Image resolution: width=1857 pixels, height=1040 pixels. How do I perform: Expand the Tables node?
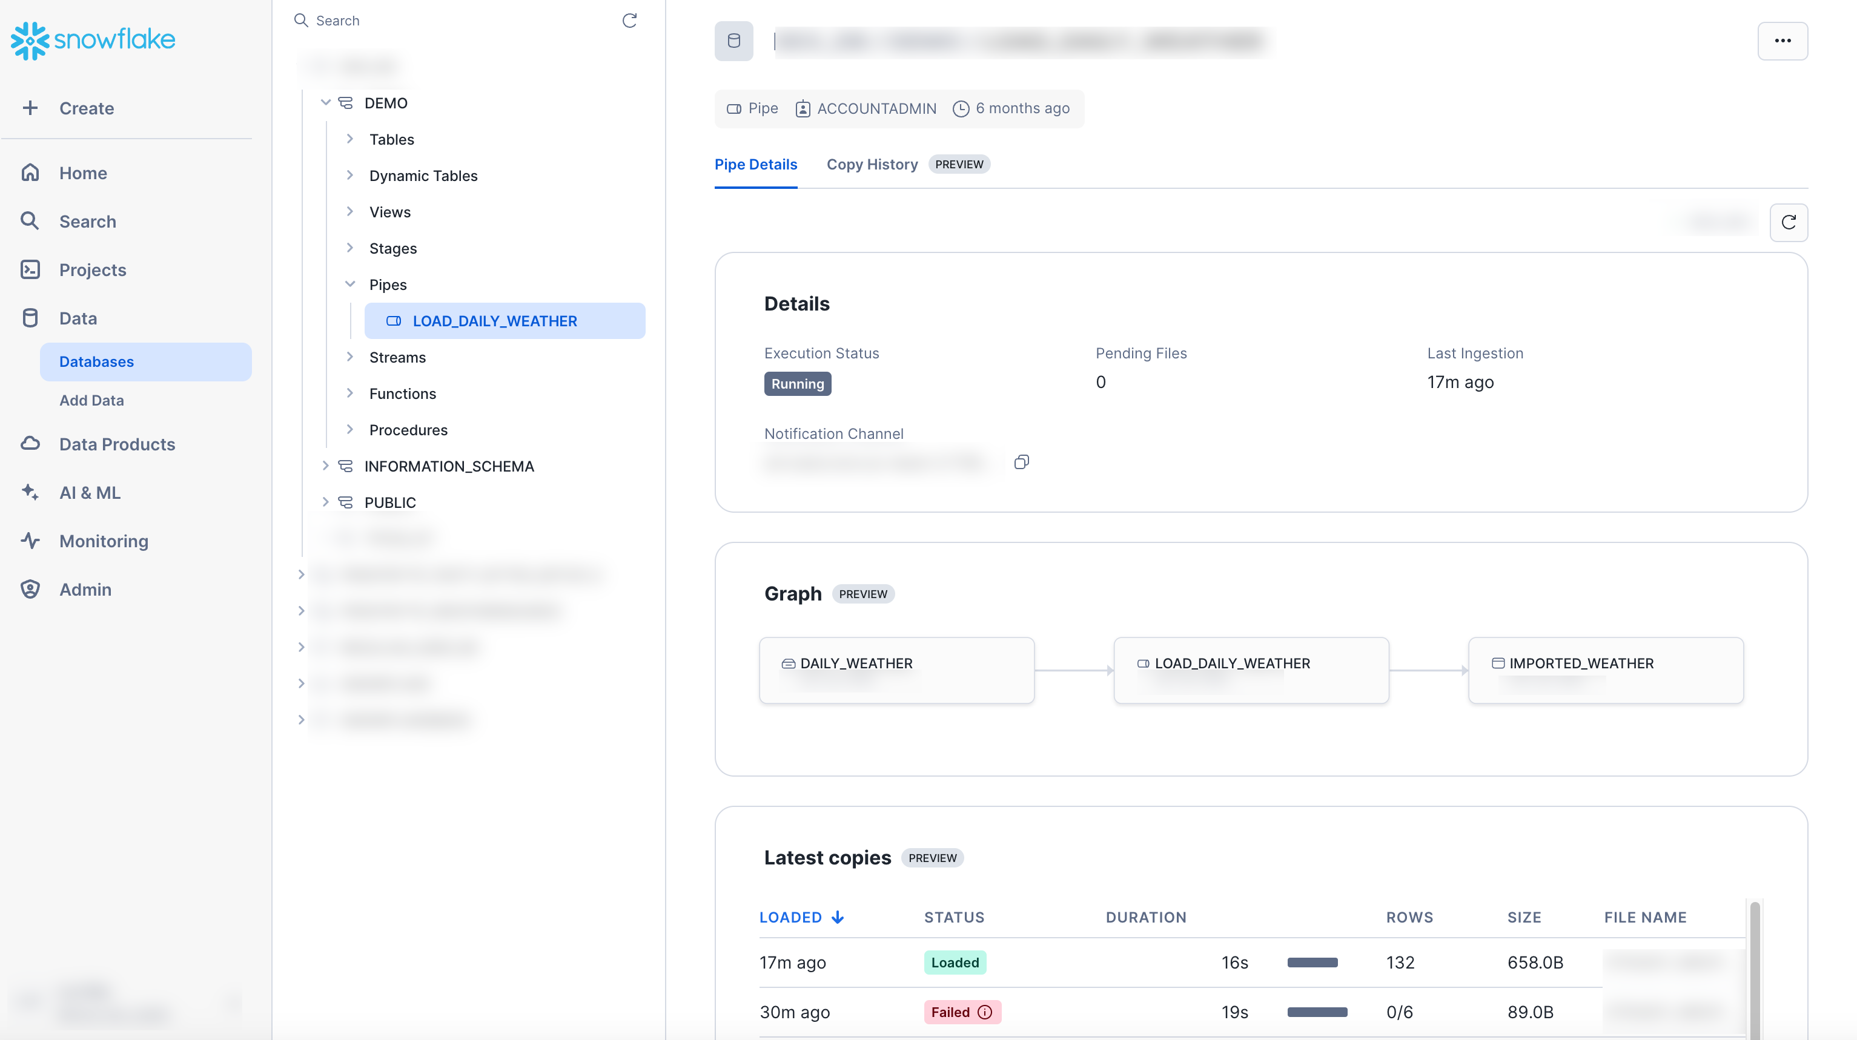click(349, 139)
